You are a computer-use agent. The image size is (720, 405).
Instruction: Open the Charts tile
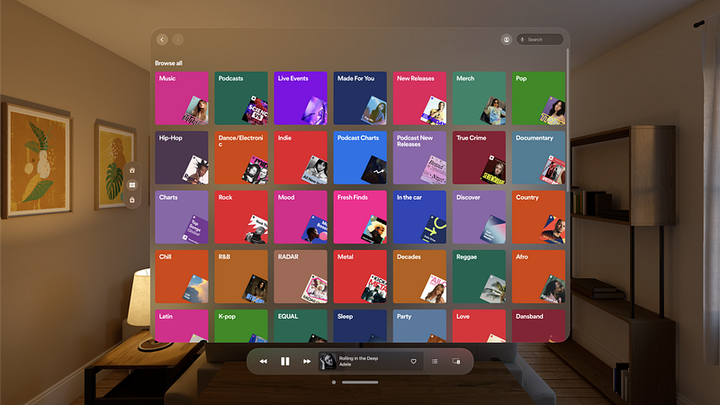[x=182, y=217]
